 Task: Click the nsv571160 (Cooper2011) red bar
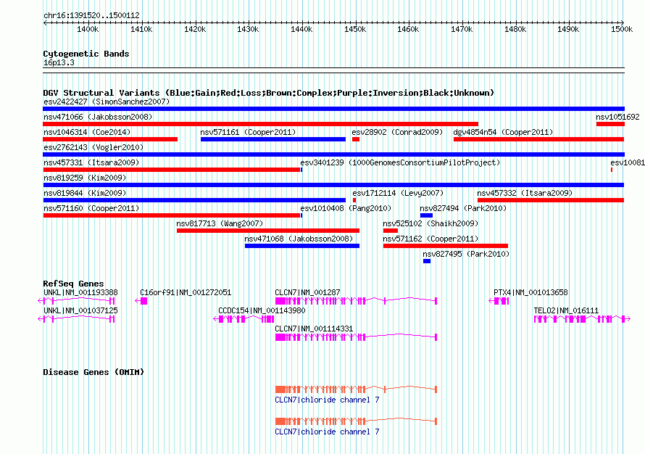pyautogui.click(x=172, y=215)
